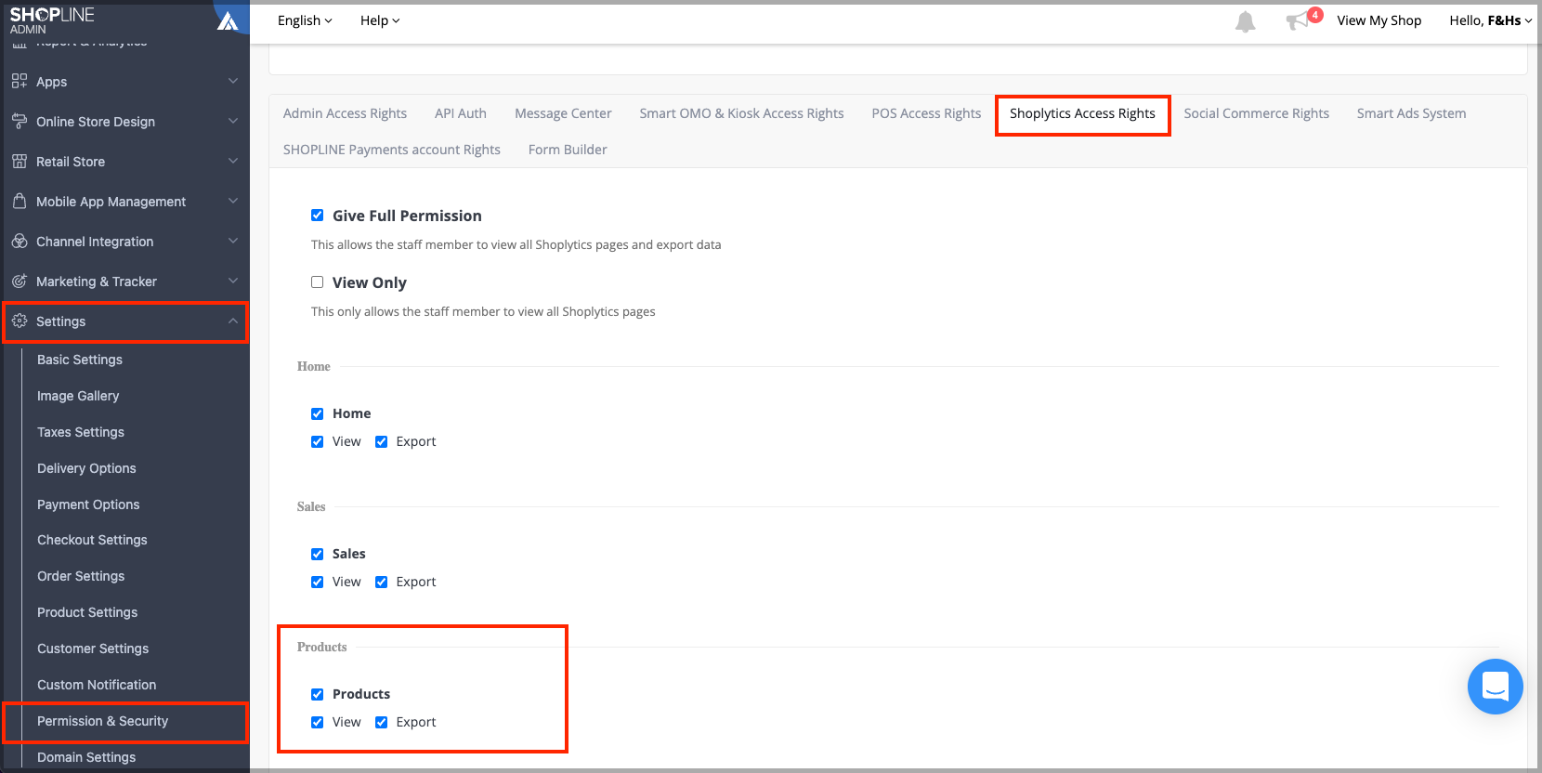Open Permission & Security page
Image resolution: width=1542 pixels, height=773 pixels.
102,721
